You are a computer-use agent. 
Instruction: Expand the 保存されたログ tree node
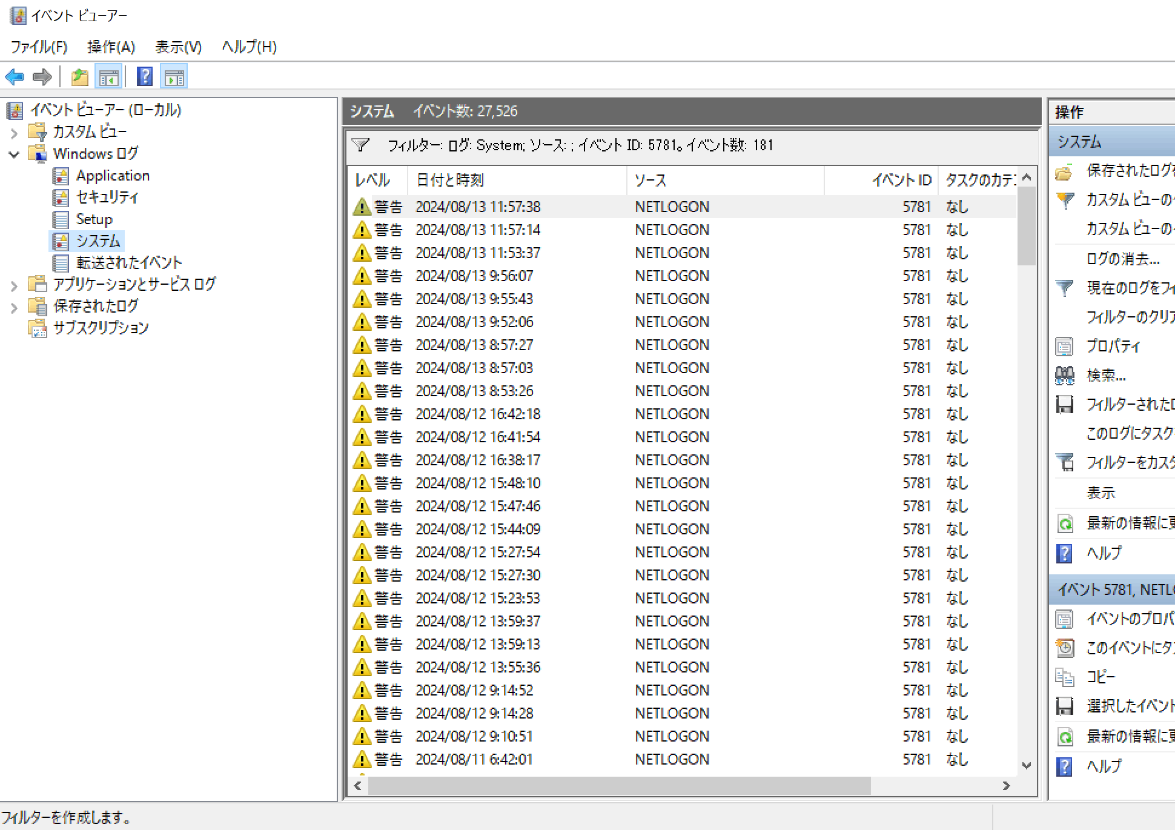(x=15, y=307)
